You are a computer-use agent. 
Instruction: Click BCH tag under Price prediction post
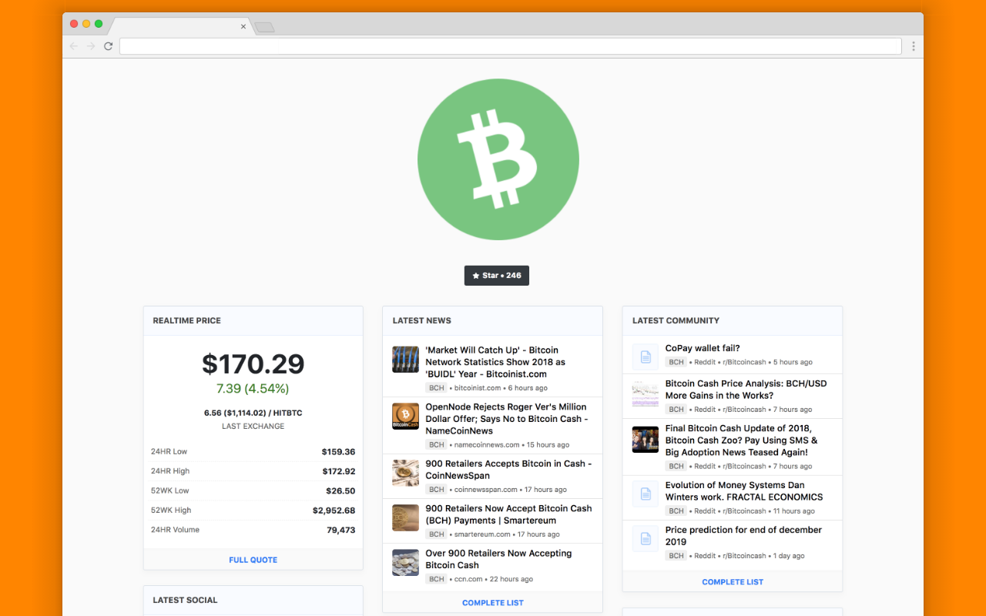(x=676, y=556)
